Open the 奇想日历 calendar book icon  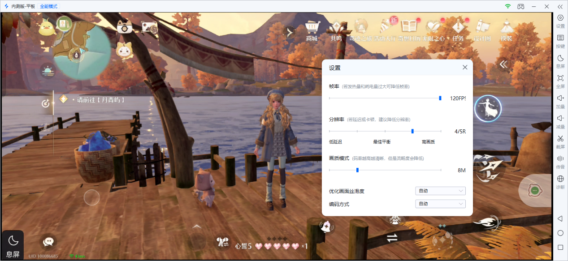410,25
